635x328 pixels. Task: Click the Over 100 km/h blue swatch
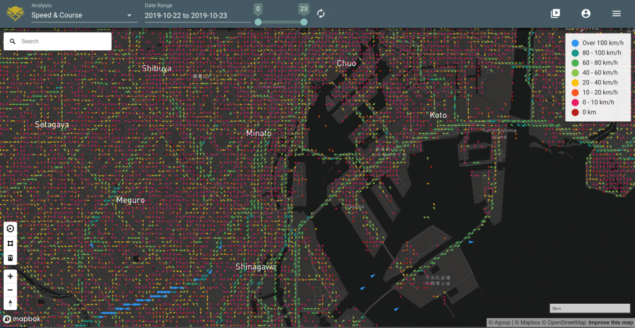575,43
